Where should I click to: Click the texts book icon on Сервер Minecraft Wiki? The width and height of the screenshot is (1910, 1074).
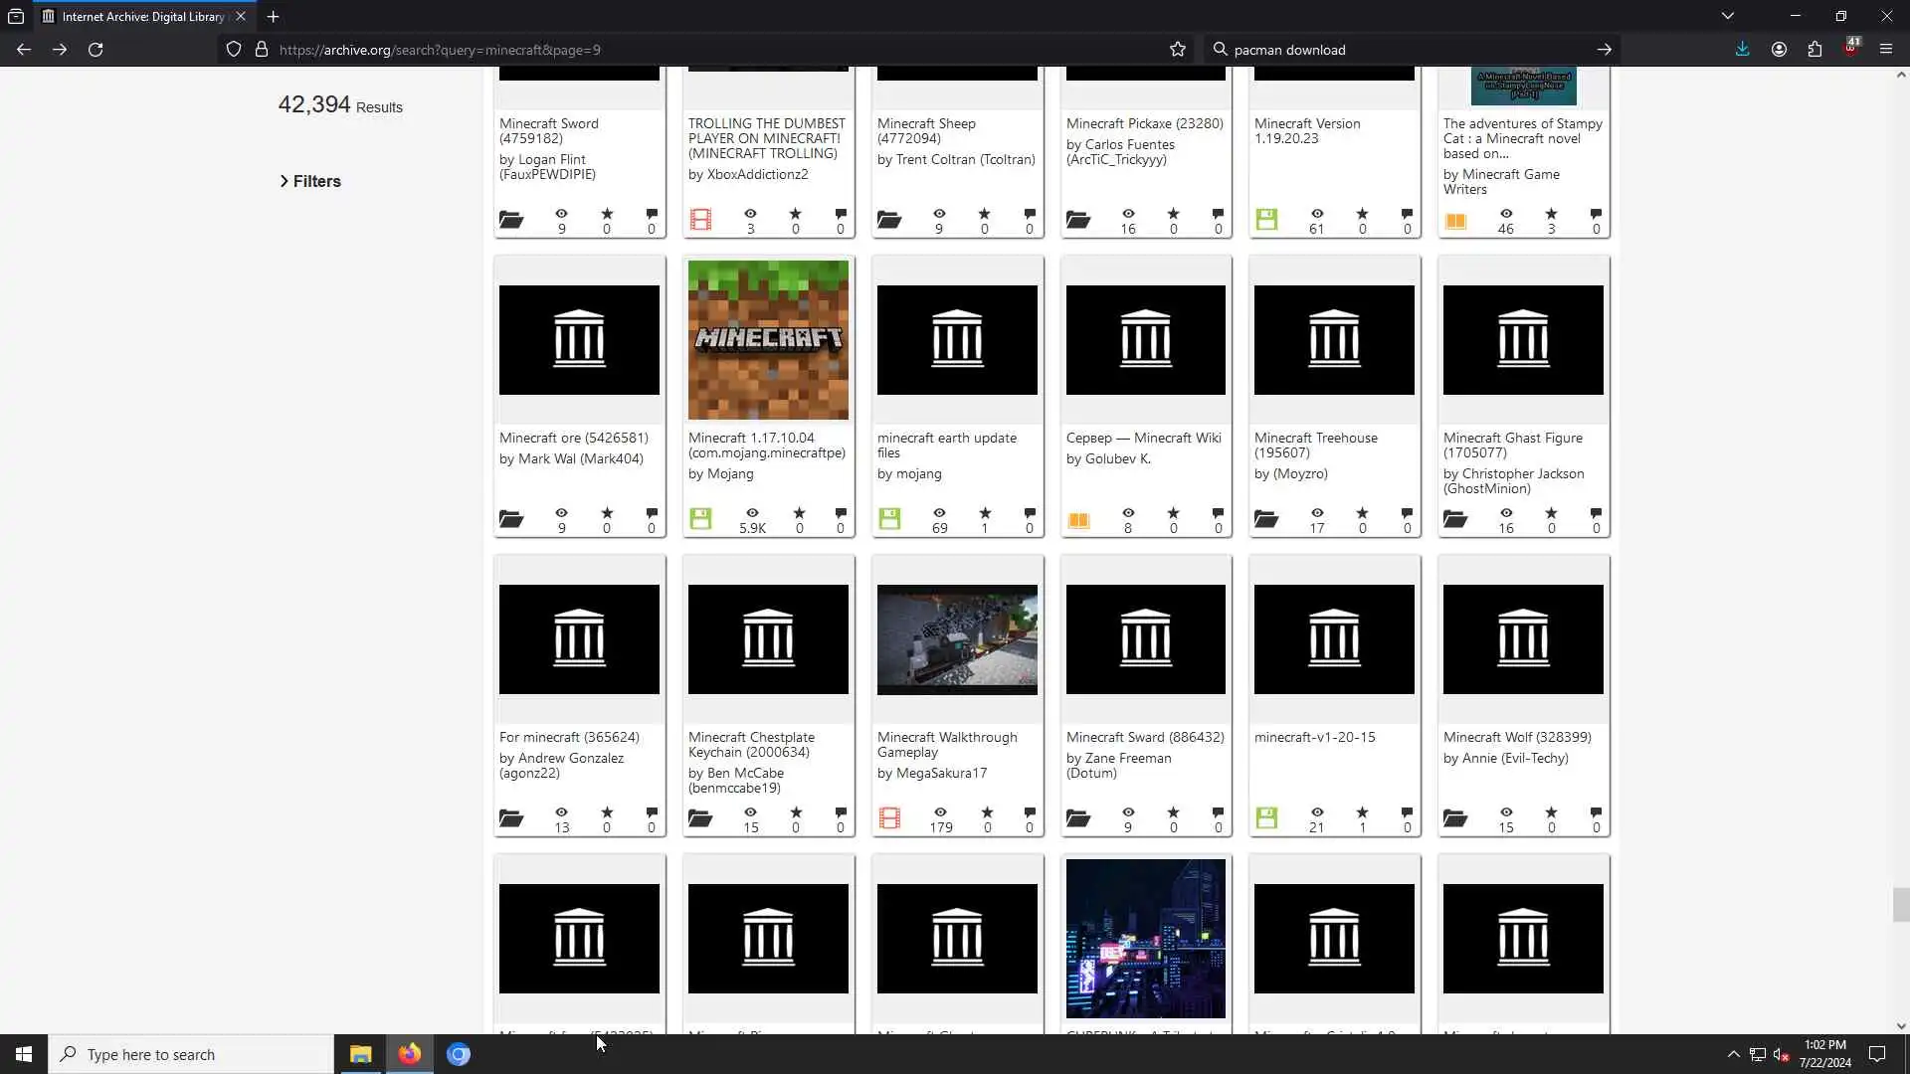point(1078,520)
